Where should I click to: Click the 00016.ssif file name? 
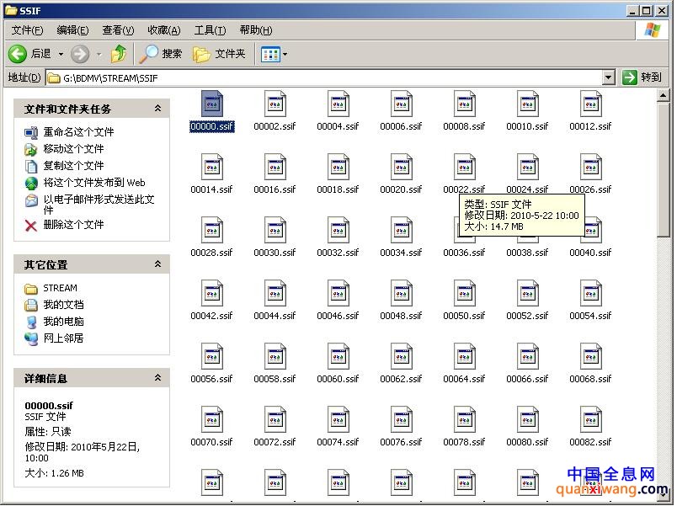tap(275, 189)
